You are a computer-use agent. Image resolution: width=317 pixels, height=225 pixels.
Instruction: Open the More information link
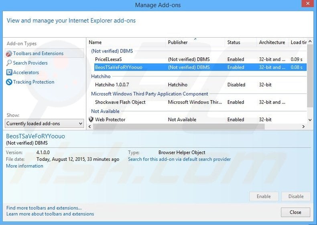coord(24,166)
